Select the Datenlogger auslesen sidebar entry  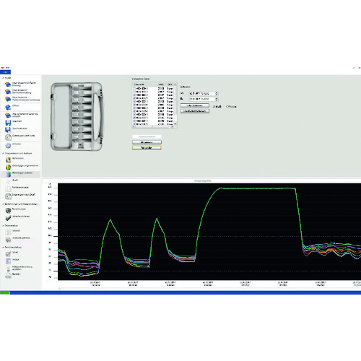coord(20,174)
